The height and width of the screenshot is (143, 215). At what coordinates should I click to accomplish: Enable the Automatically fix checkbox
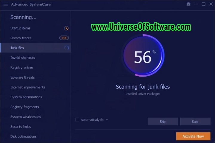(x=77, y=119)
